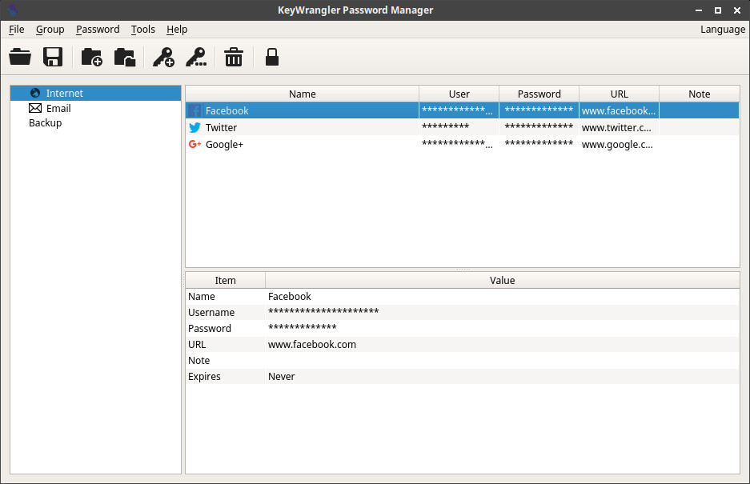Image resolution: width=750 pixels, height=484 pixels.
Task: Click the KeyWrangler app icon in the title bar
Action: tap(13, 10)
